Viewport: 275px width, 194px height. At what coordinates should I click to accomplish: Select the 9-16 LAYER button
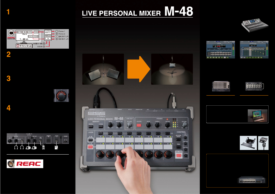click(90, 140)
